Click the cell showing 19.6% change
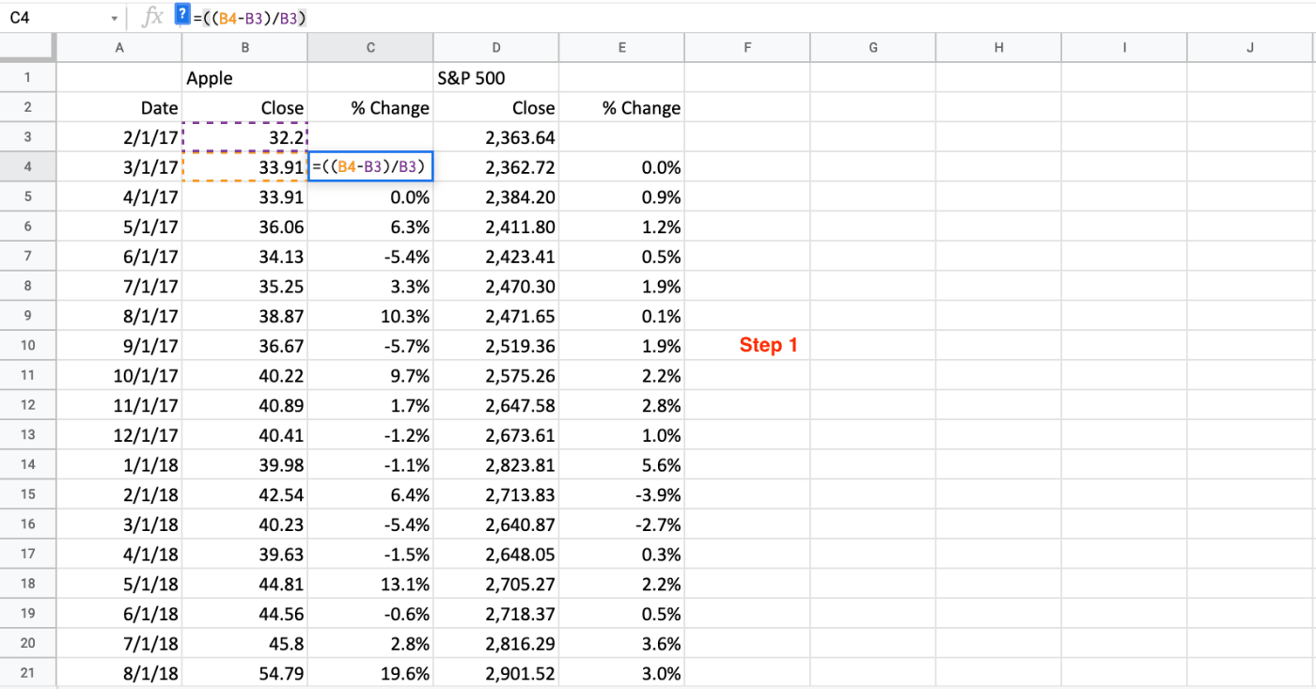Image resolution: width=1316 pixels, height=689 pixels. pyautogui.click(x=370, y=673)
